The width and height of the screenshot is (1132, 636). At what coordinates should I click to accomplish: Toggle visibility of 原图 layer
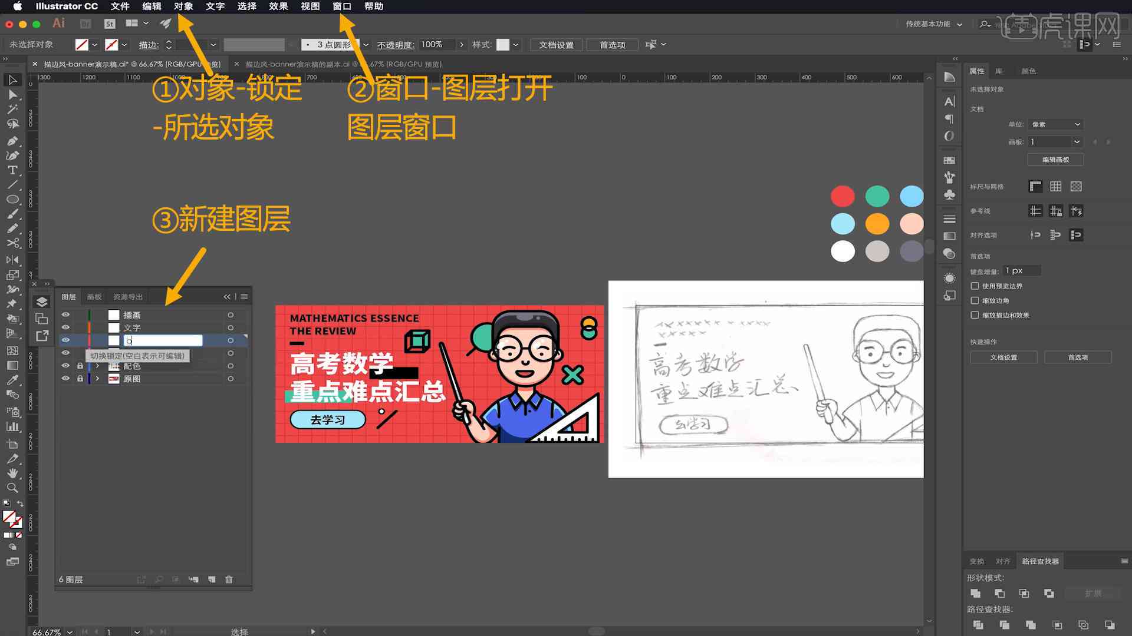click(65, 378)
